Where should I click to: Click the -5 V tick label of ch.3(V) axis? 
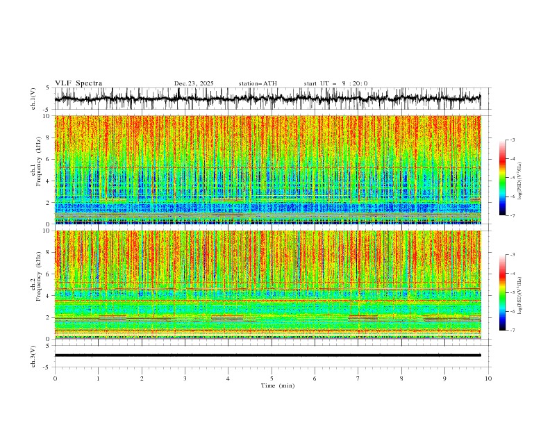47,367
